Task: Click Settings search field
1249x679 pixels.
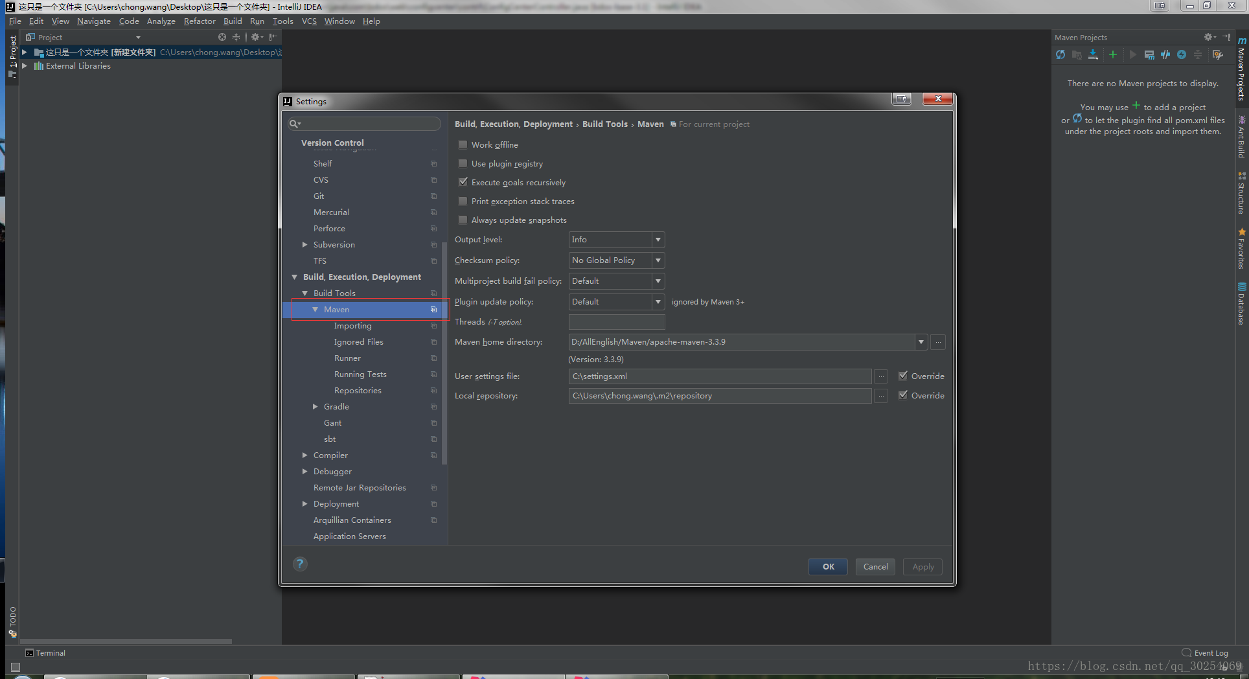Action: tap(365, 124)
